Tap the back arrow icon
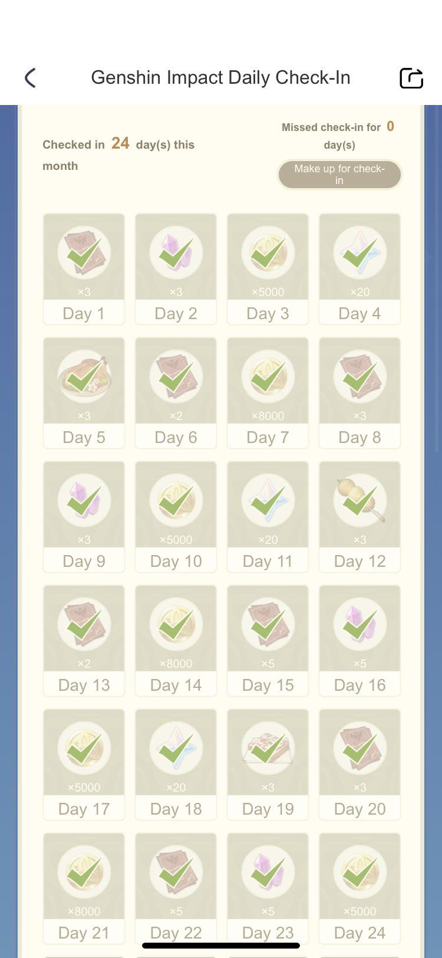Viewport: 442px width, 958px height. (31, 78)
